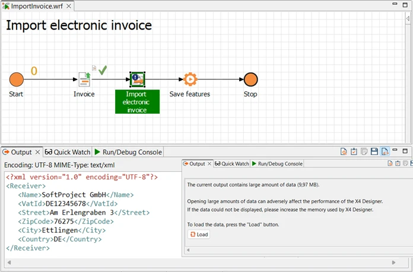Click the clipboard checkmark icon in large Output toolbar
The image size is (413, 272).
pyautogui.click(x=354, y=152)
